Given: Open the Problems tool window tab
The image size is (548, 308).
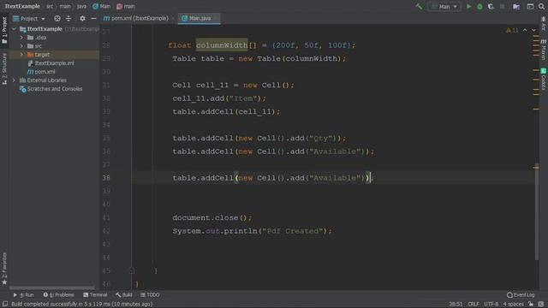Looking at the screenshot, I should click(59, 295).
